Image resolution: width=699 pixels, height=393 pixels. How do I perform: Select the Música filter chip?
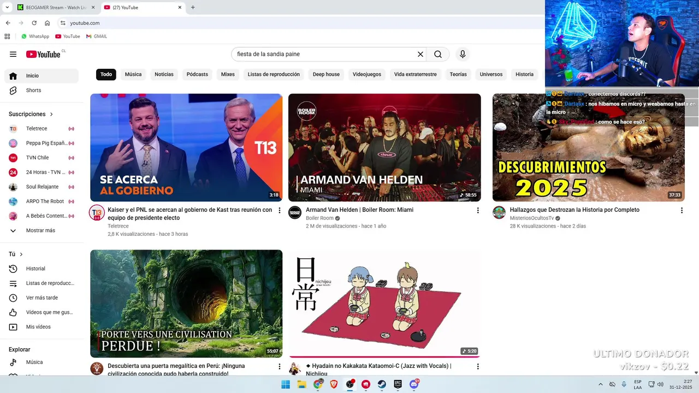133,74
